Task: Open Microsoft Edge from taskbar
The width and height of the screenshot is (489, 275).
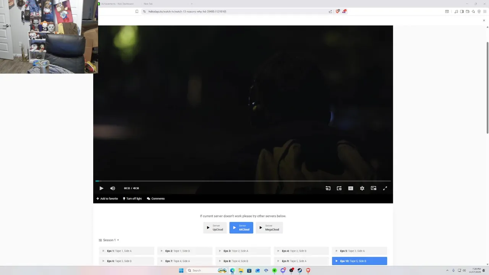Action: click(232, 270)
